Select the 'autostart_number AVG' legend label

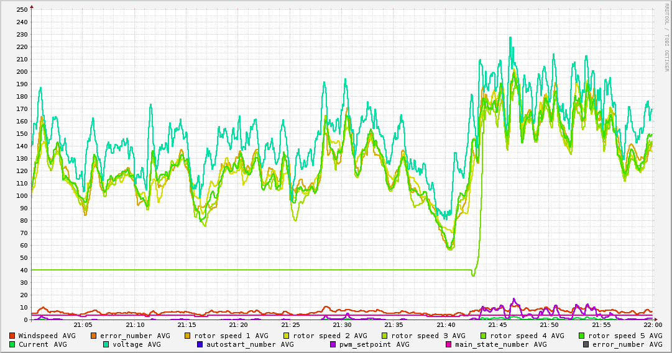(x=251, y=344)
